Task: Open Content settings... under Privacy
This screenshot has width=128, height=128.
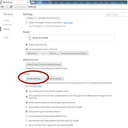Action: tap(34, 79)
